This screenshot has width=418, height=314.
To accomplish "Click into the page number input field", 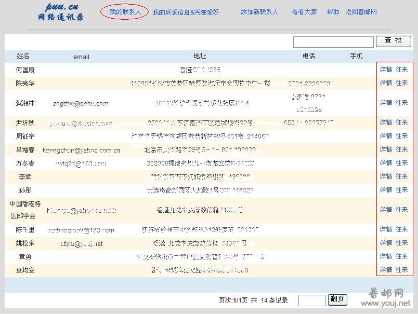I will click(312, 300).
